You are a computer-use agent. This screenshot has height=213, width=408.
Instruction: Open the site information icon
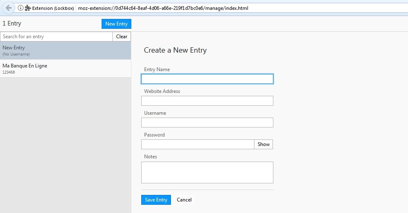(x=20, y=8)
